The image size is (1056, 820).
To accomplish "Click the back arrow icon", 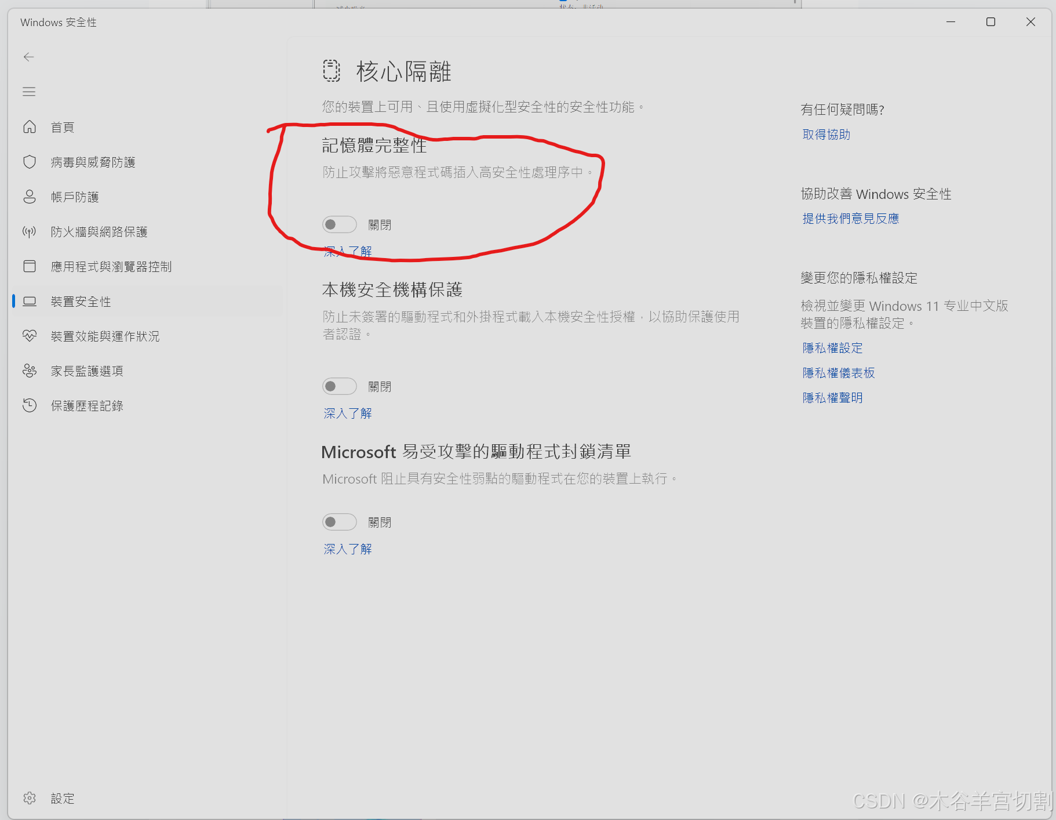I will (29, 57).
